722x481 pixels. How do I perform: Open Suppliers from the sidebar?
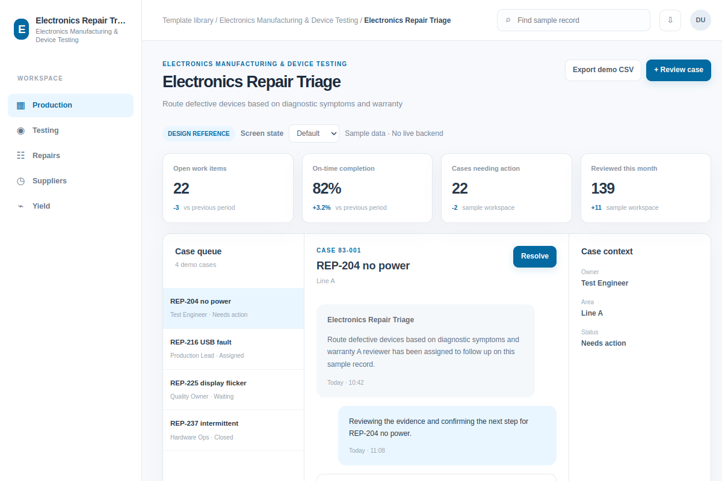click(70, 181)
